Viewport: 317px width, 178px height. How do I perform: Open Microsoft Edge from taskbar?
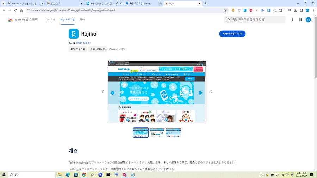tap(68, 175)
